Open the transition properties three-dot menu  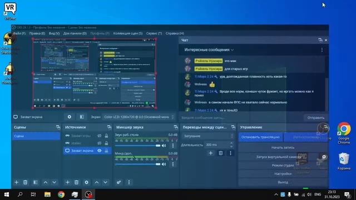[230, 153]
